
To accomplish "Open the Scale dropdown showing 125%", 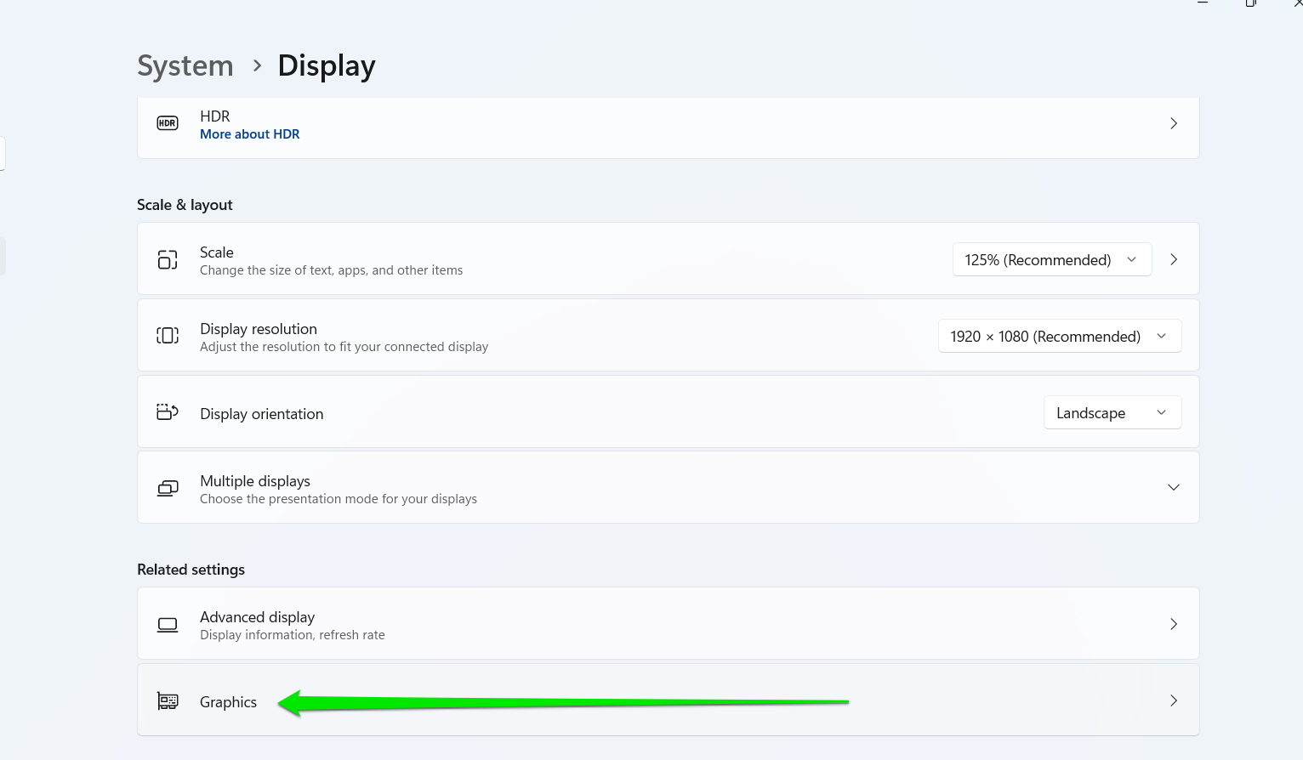I will (x=1051, y=259).
